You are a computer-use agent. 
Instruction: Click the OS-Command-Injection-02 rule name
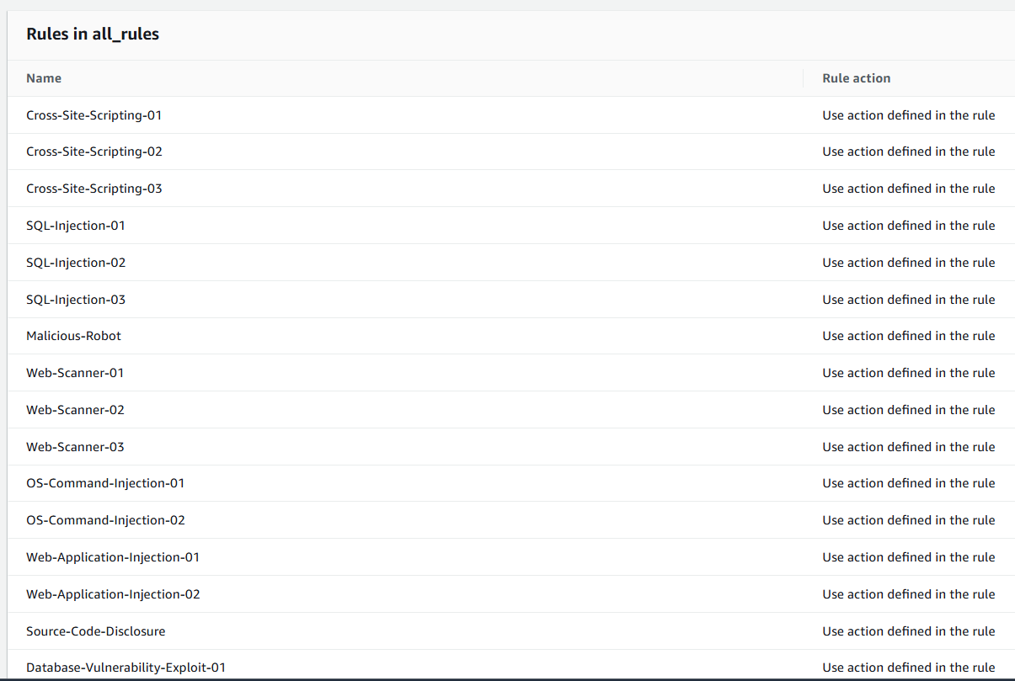point(105,520)
